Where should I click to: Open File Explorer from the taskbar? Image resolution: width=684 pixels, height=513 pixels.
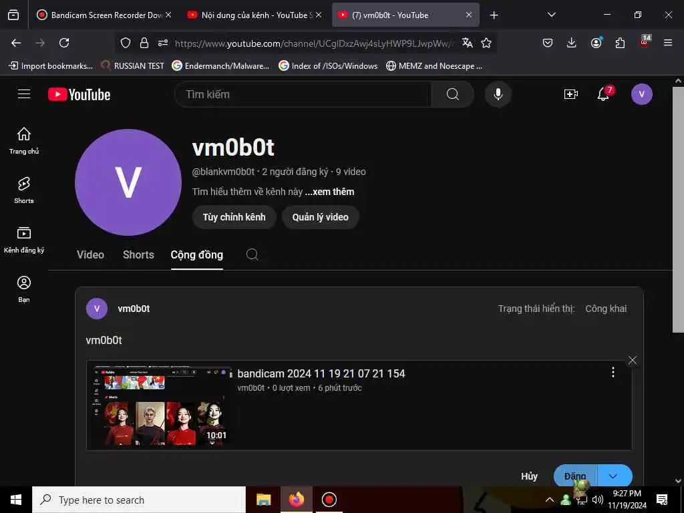pyautogui.click(x=263, y=500)
